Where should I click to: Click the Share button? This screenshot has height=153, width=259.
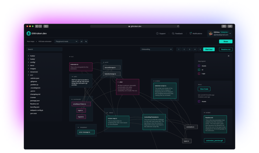226,42
